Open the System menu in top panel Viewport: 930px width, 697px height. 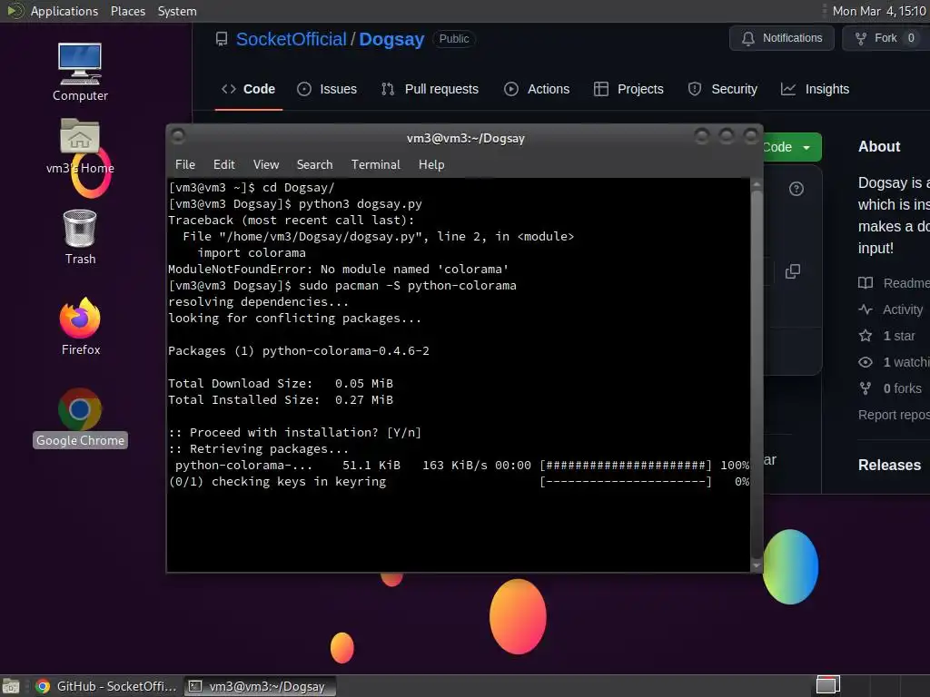pyautogui.click(x=177, y=11)
